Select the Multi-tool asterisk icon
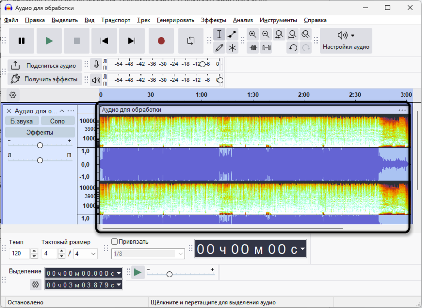The height and width of the screenshot is (308, 422). coord(232,48)
